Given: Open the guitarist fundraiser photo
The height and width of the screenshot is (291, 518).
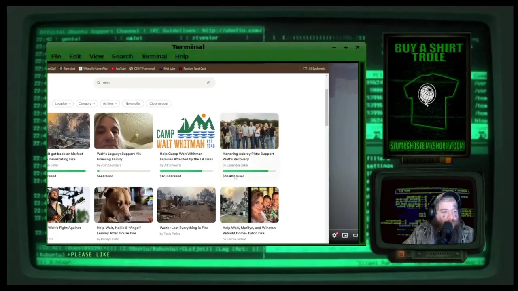Looking at the screenshot, I should (x=69, y=205).
